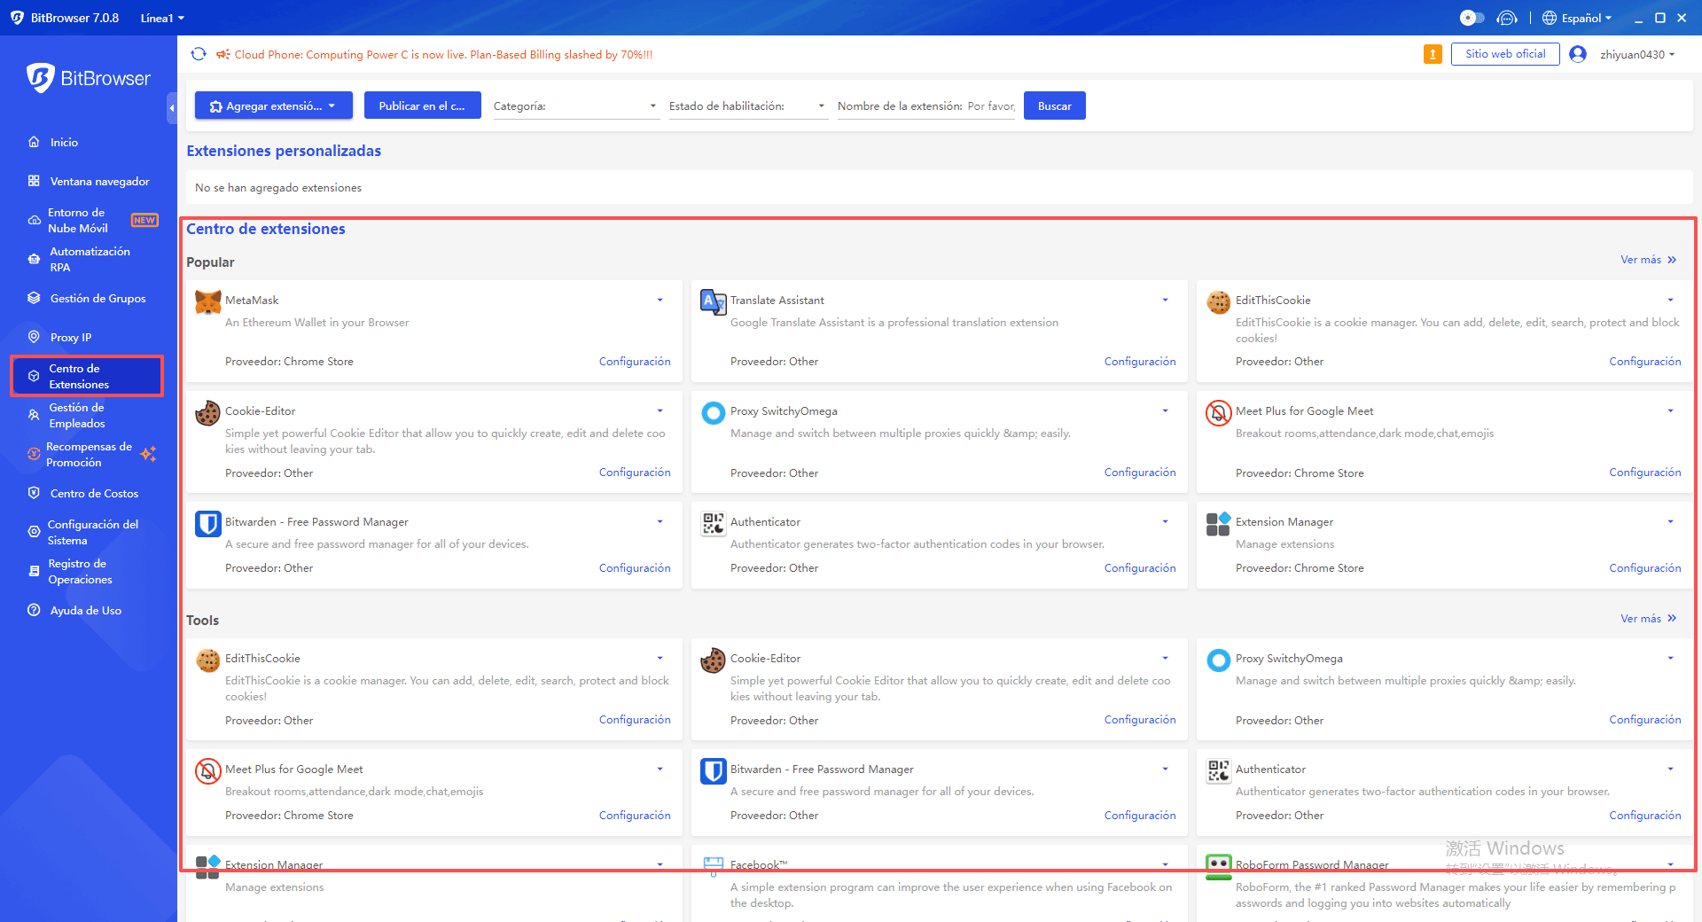Image resolution: width=1702 pixels, height=922 pixels.
Task: Open the Proxy IP sidebar icon
Action: click(33, 337)
